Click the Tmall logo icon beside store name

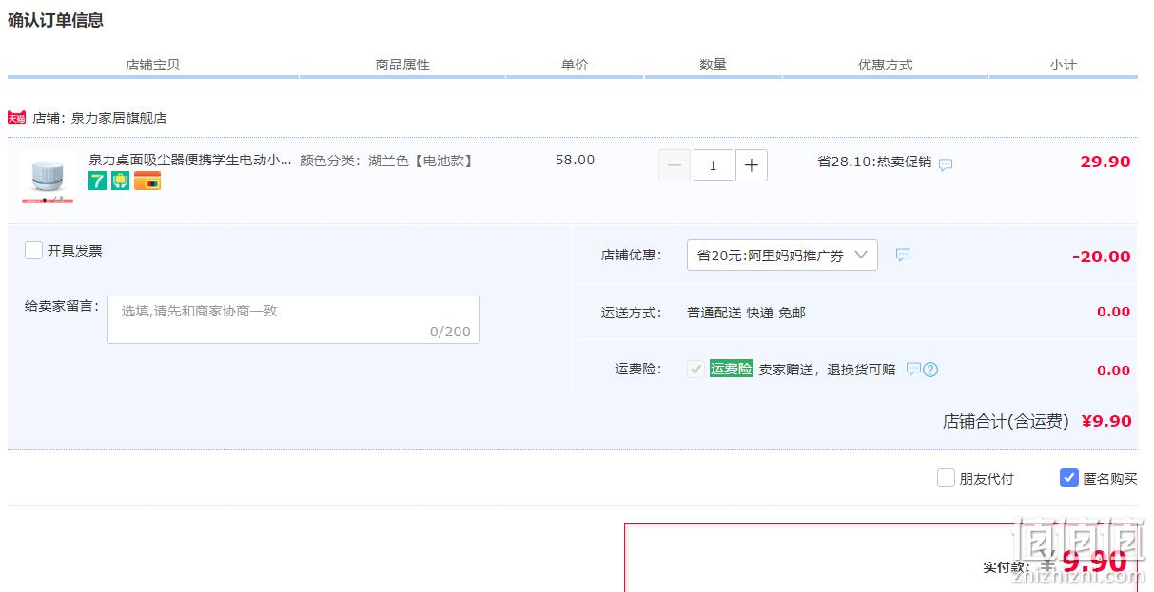click(x=17, y=118)
